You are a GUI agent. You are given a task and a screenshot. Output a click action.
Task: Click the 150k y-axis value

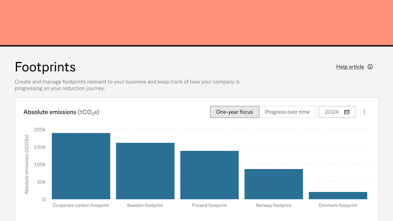(x=40, y=147)
